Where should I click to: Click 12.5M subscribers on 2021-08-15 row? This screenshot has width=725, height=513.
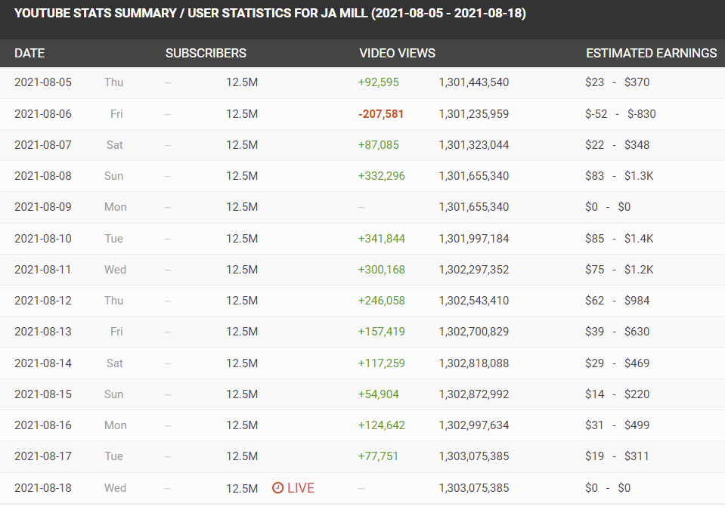(x=242, y=394)
